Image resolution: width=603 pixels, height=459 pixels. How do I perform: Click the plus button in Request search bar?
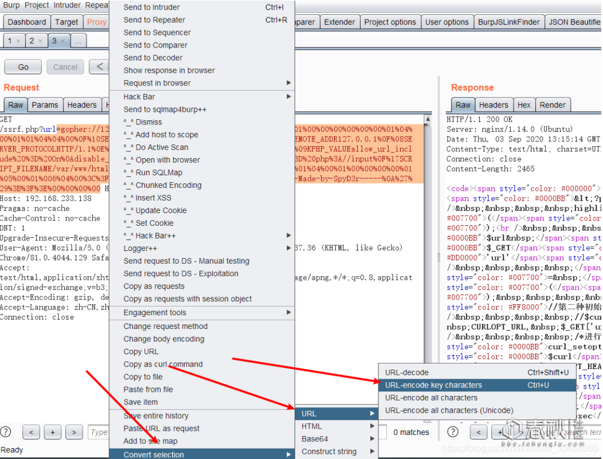tap(53, 432)
